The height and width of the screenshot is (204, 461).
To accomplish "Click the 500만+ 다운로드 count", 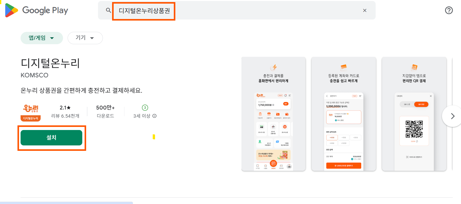I will (x=105, y=112).
